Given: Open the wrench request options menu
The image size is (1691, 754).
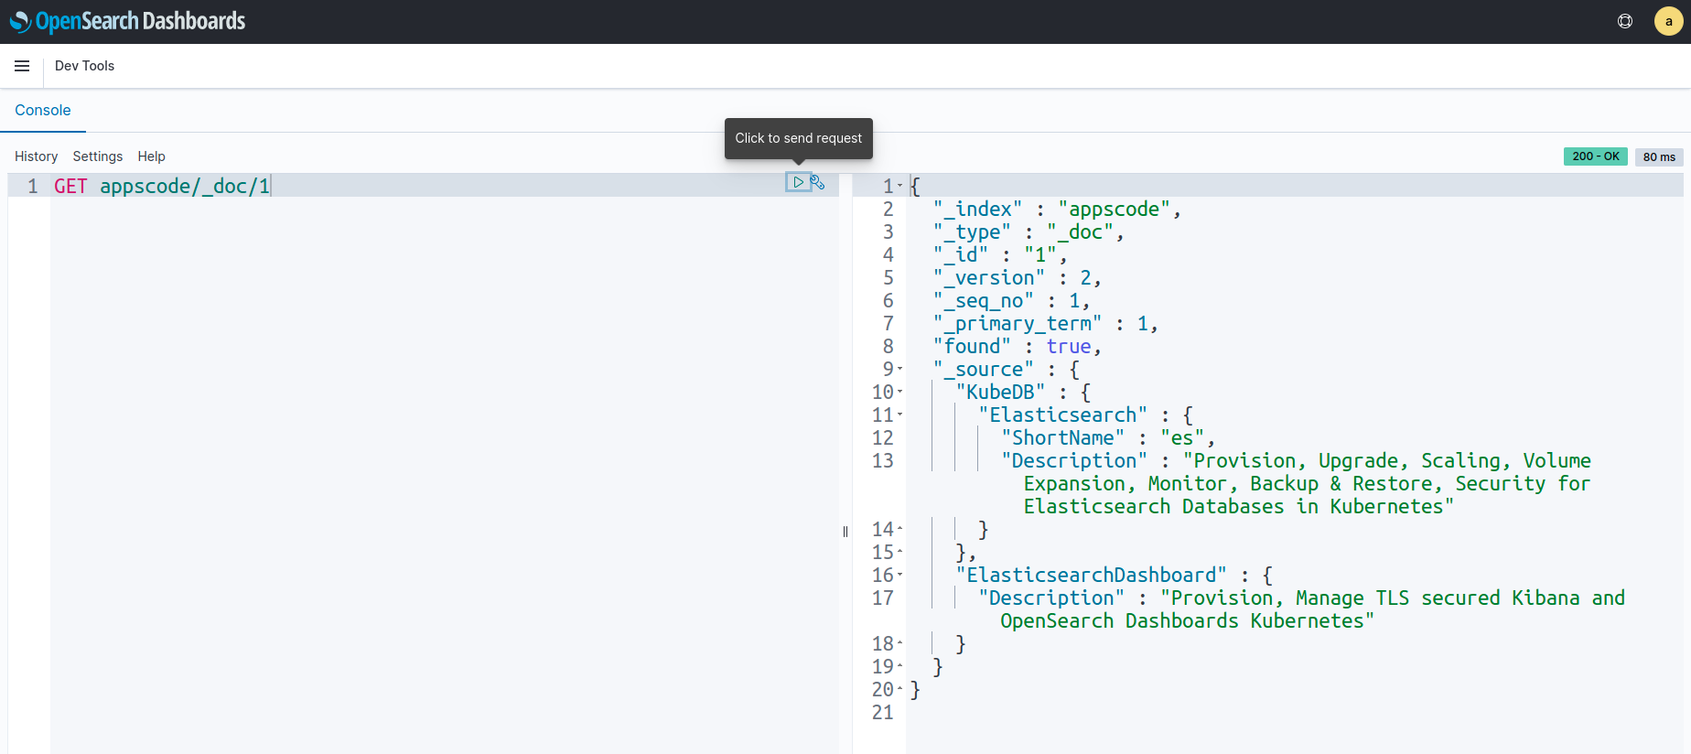Looking at the screenshot, I should pos(818,183).
